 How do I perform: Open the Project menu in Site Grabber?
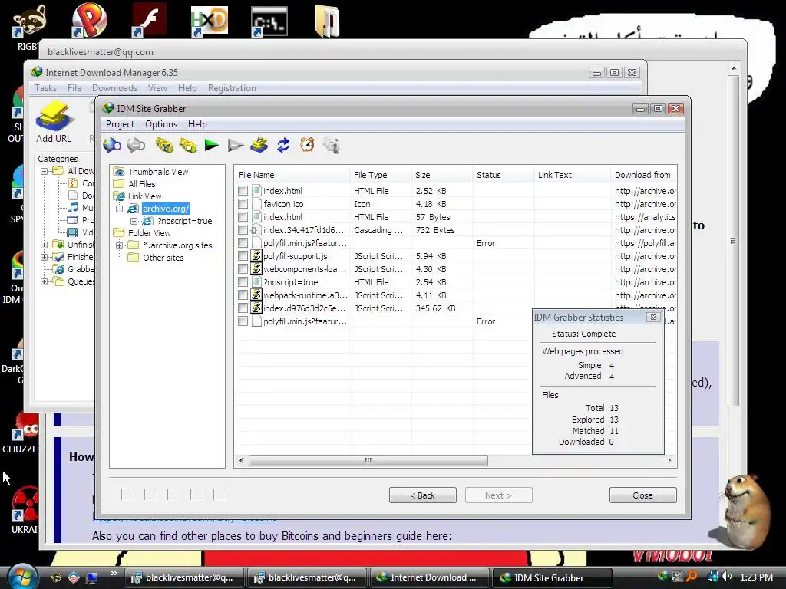tap(120, 124)
